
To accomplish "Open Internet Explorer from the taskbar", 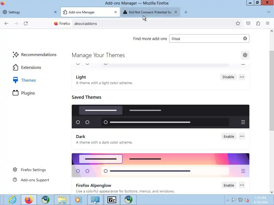I will [x=12, y=200].
